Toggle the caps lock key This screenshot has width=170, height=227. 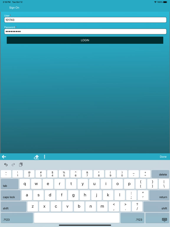tap(11, 195)
